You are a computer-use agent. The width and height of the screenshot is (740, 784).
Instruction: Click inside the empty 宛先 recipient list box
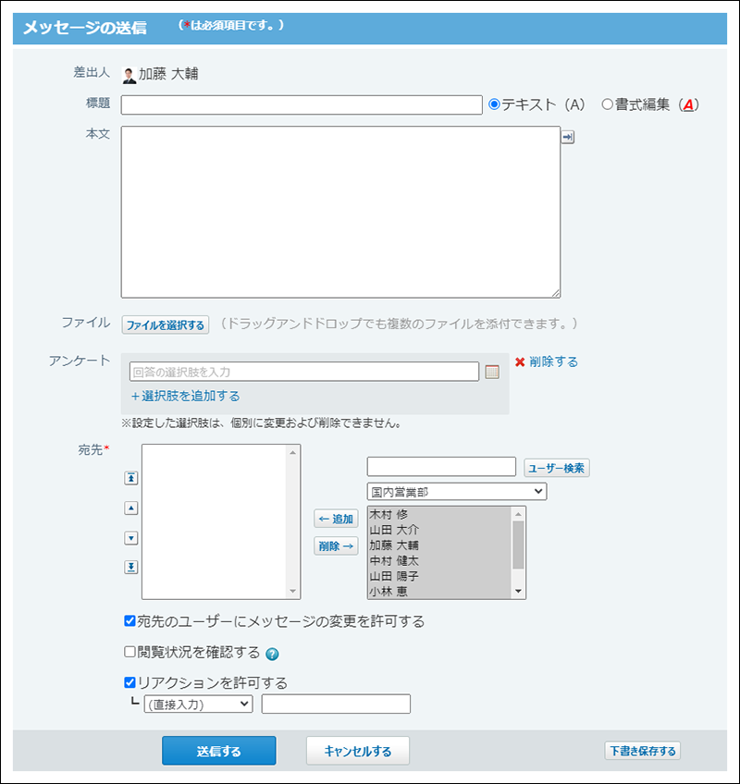coord(215,521)
